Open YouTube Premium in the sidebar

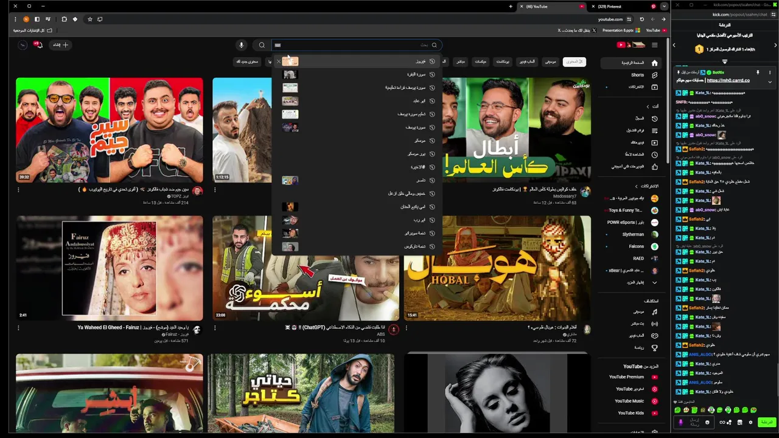(x=632, y=377)
